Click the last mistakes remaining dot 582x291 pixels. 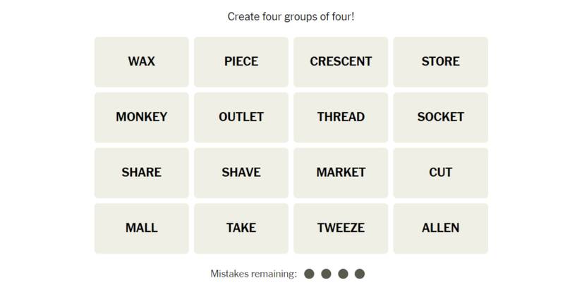coord(360,274)
